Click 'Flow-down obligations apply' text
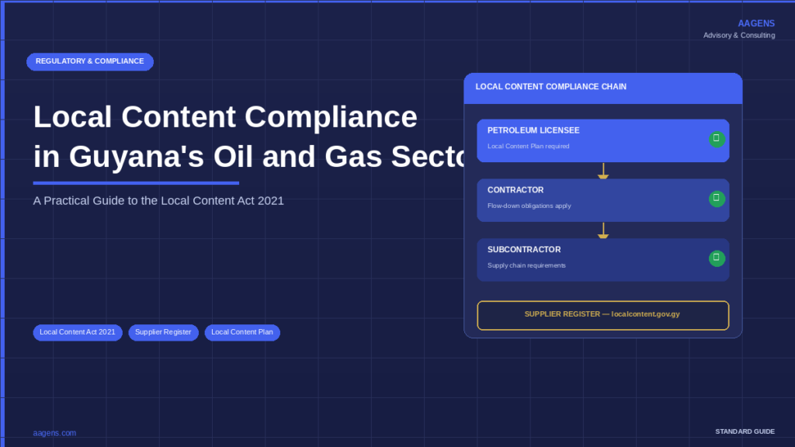795x447 pixels. point(529,206)
